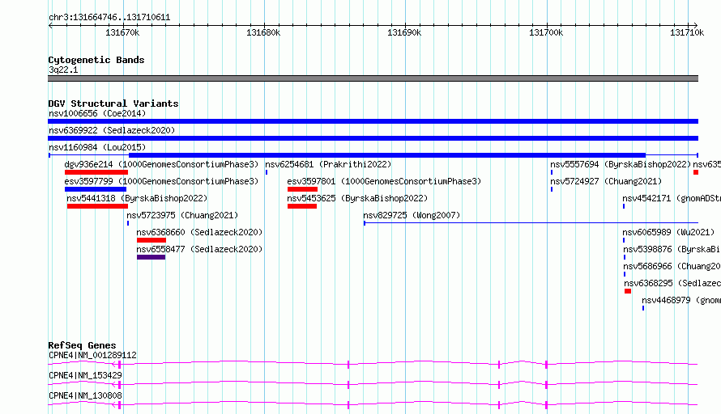Open variant label nsv5724927 (Chuang2021)
The height and width of the screenshot is (414, 721).
[x=606, y=181]
